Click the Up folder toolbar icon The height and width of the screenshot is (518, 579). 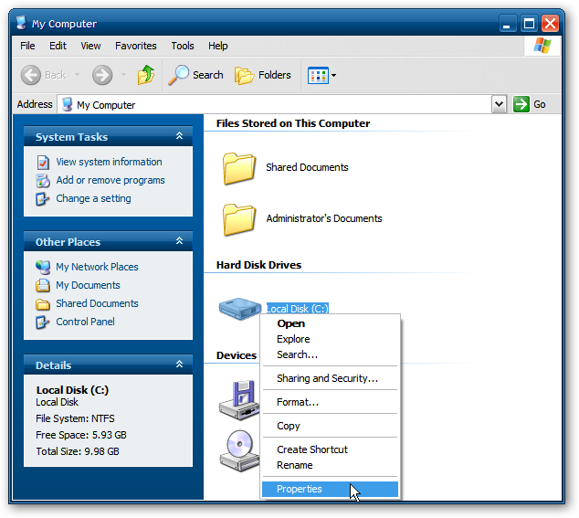coord(146,75)
